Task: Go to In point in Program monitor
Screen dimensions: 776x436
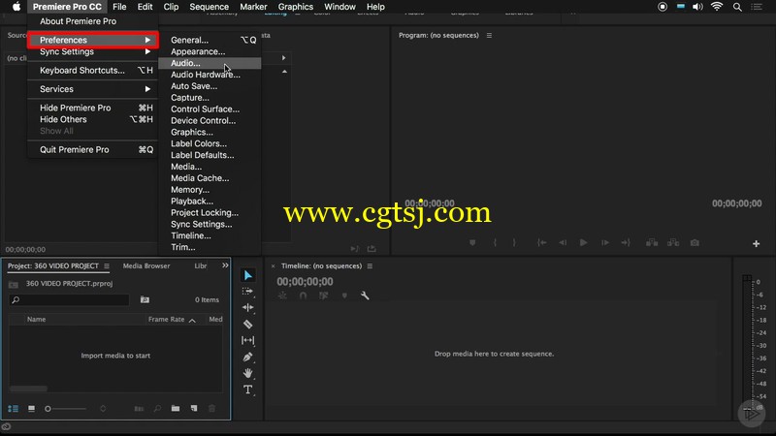Action: 542,243
